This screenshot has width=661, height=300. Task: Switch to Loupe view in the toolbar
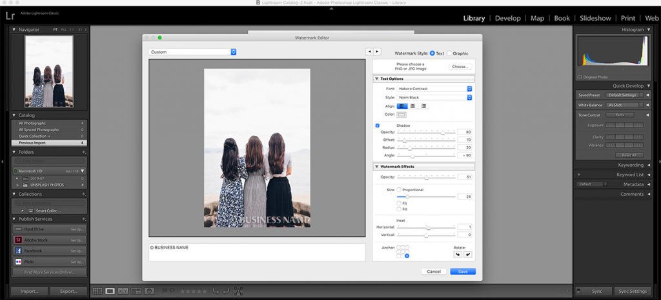click(x=110, y=291)
